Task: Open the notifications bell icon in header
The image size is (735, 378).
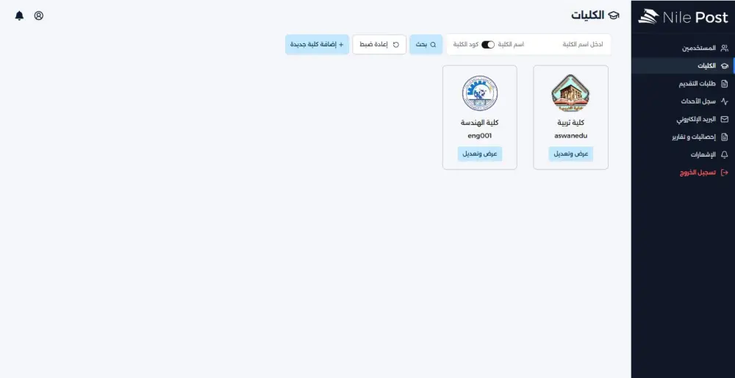Action: coord(19,15)
